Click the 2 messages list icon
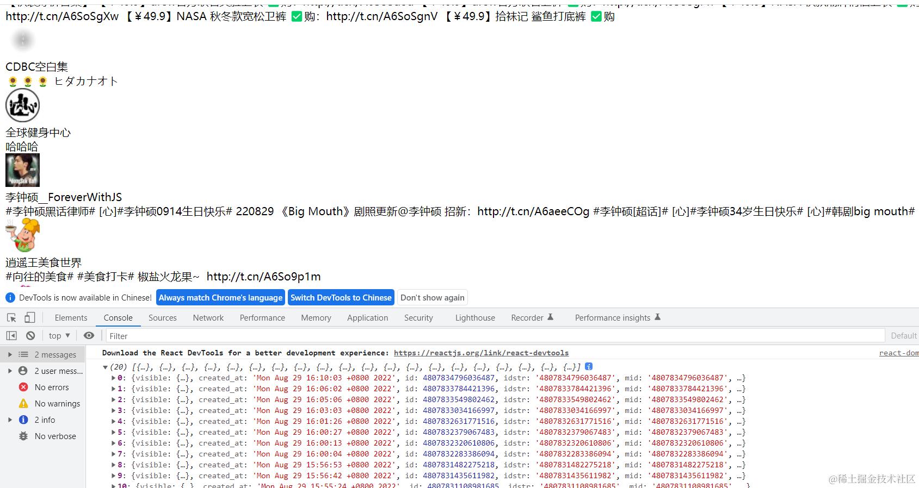The height and width of the screenshot is (488, 919). 23,355
